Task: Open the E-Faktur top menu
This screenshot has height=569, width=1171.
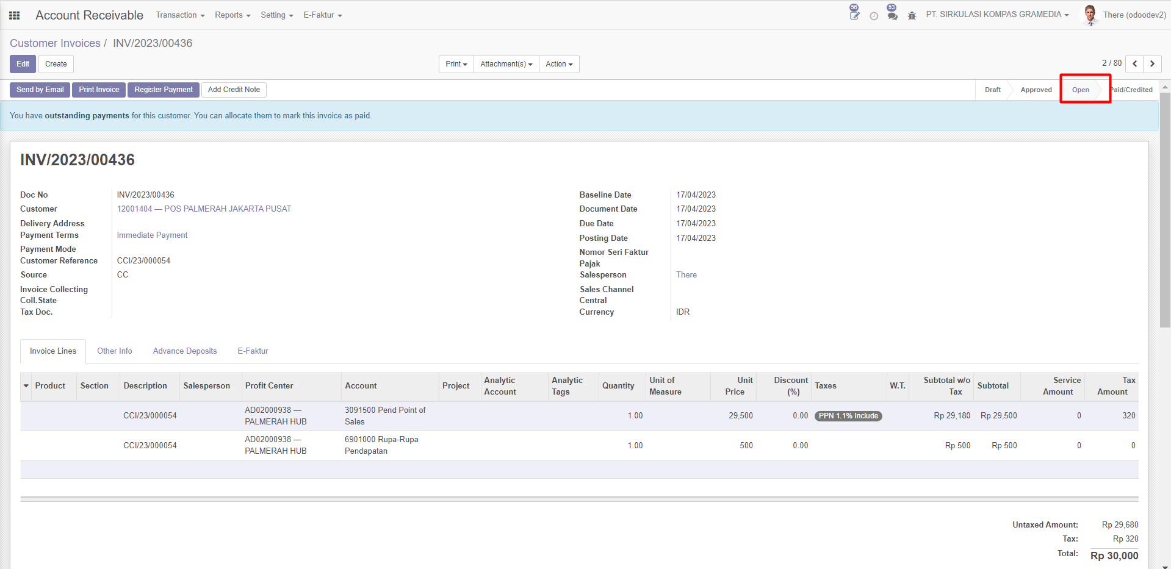Action: 323,15
